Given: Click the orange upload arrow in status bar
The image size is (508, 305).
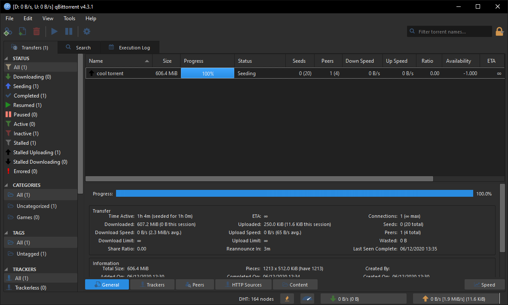Looking at the screenshot, I should pos(425,299).
